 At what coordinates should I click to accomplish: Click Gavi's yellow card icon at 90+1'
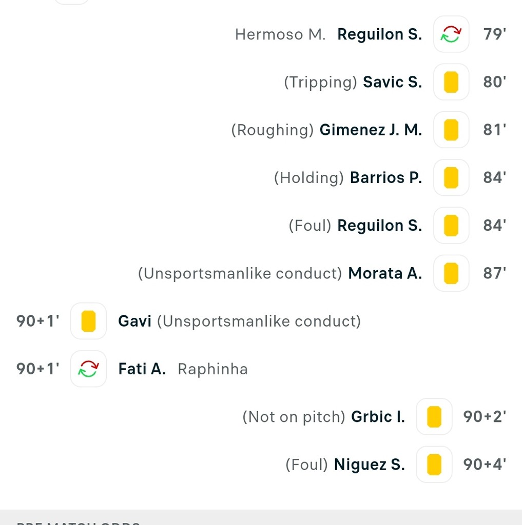tap(88, 321)
